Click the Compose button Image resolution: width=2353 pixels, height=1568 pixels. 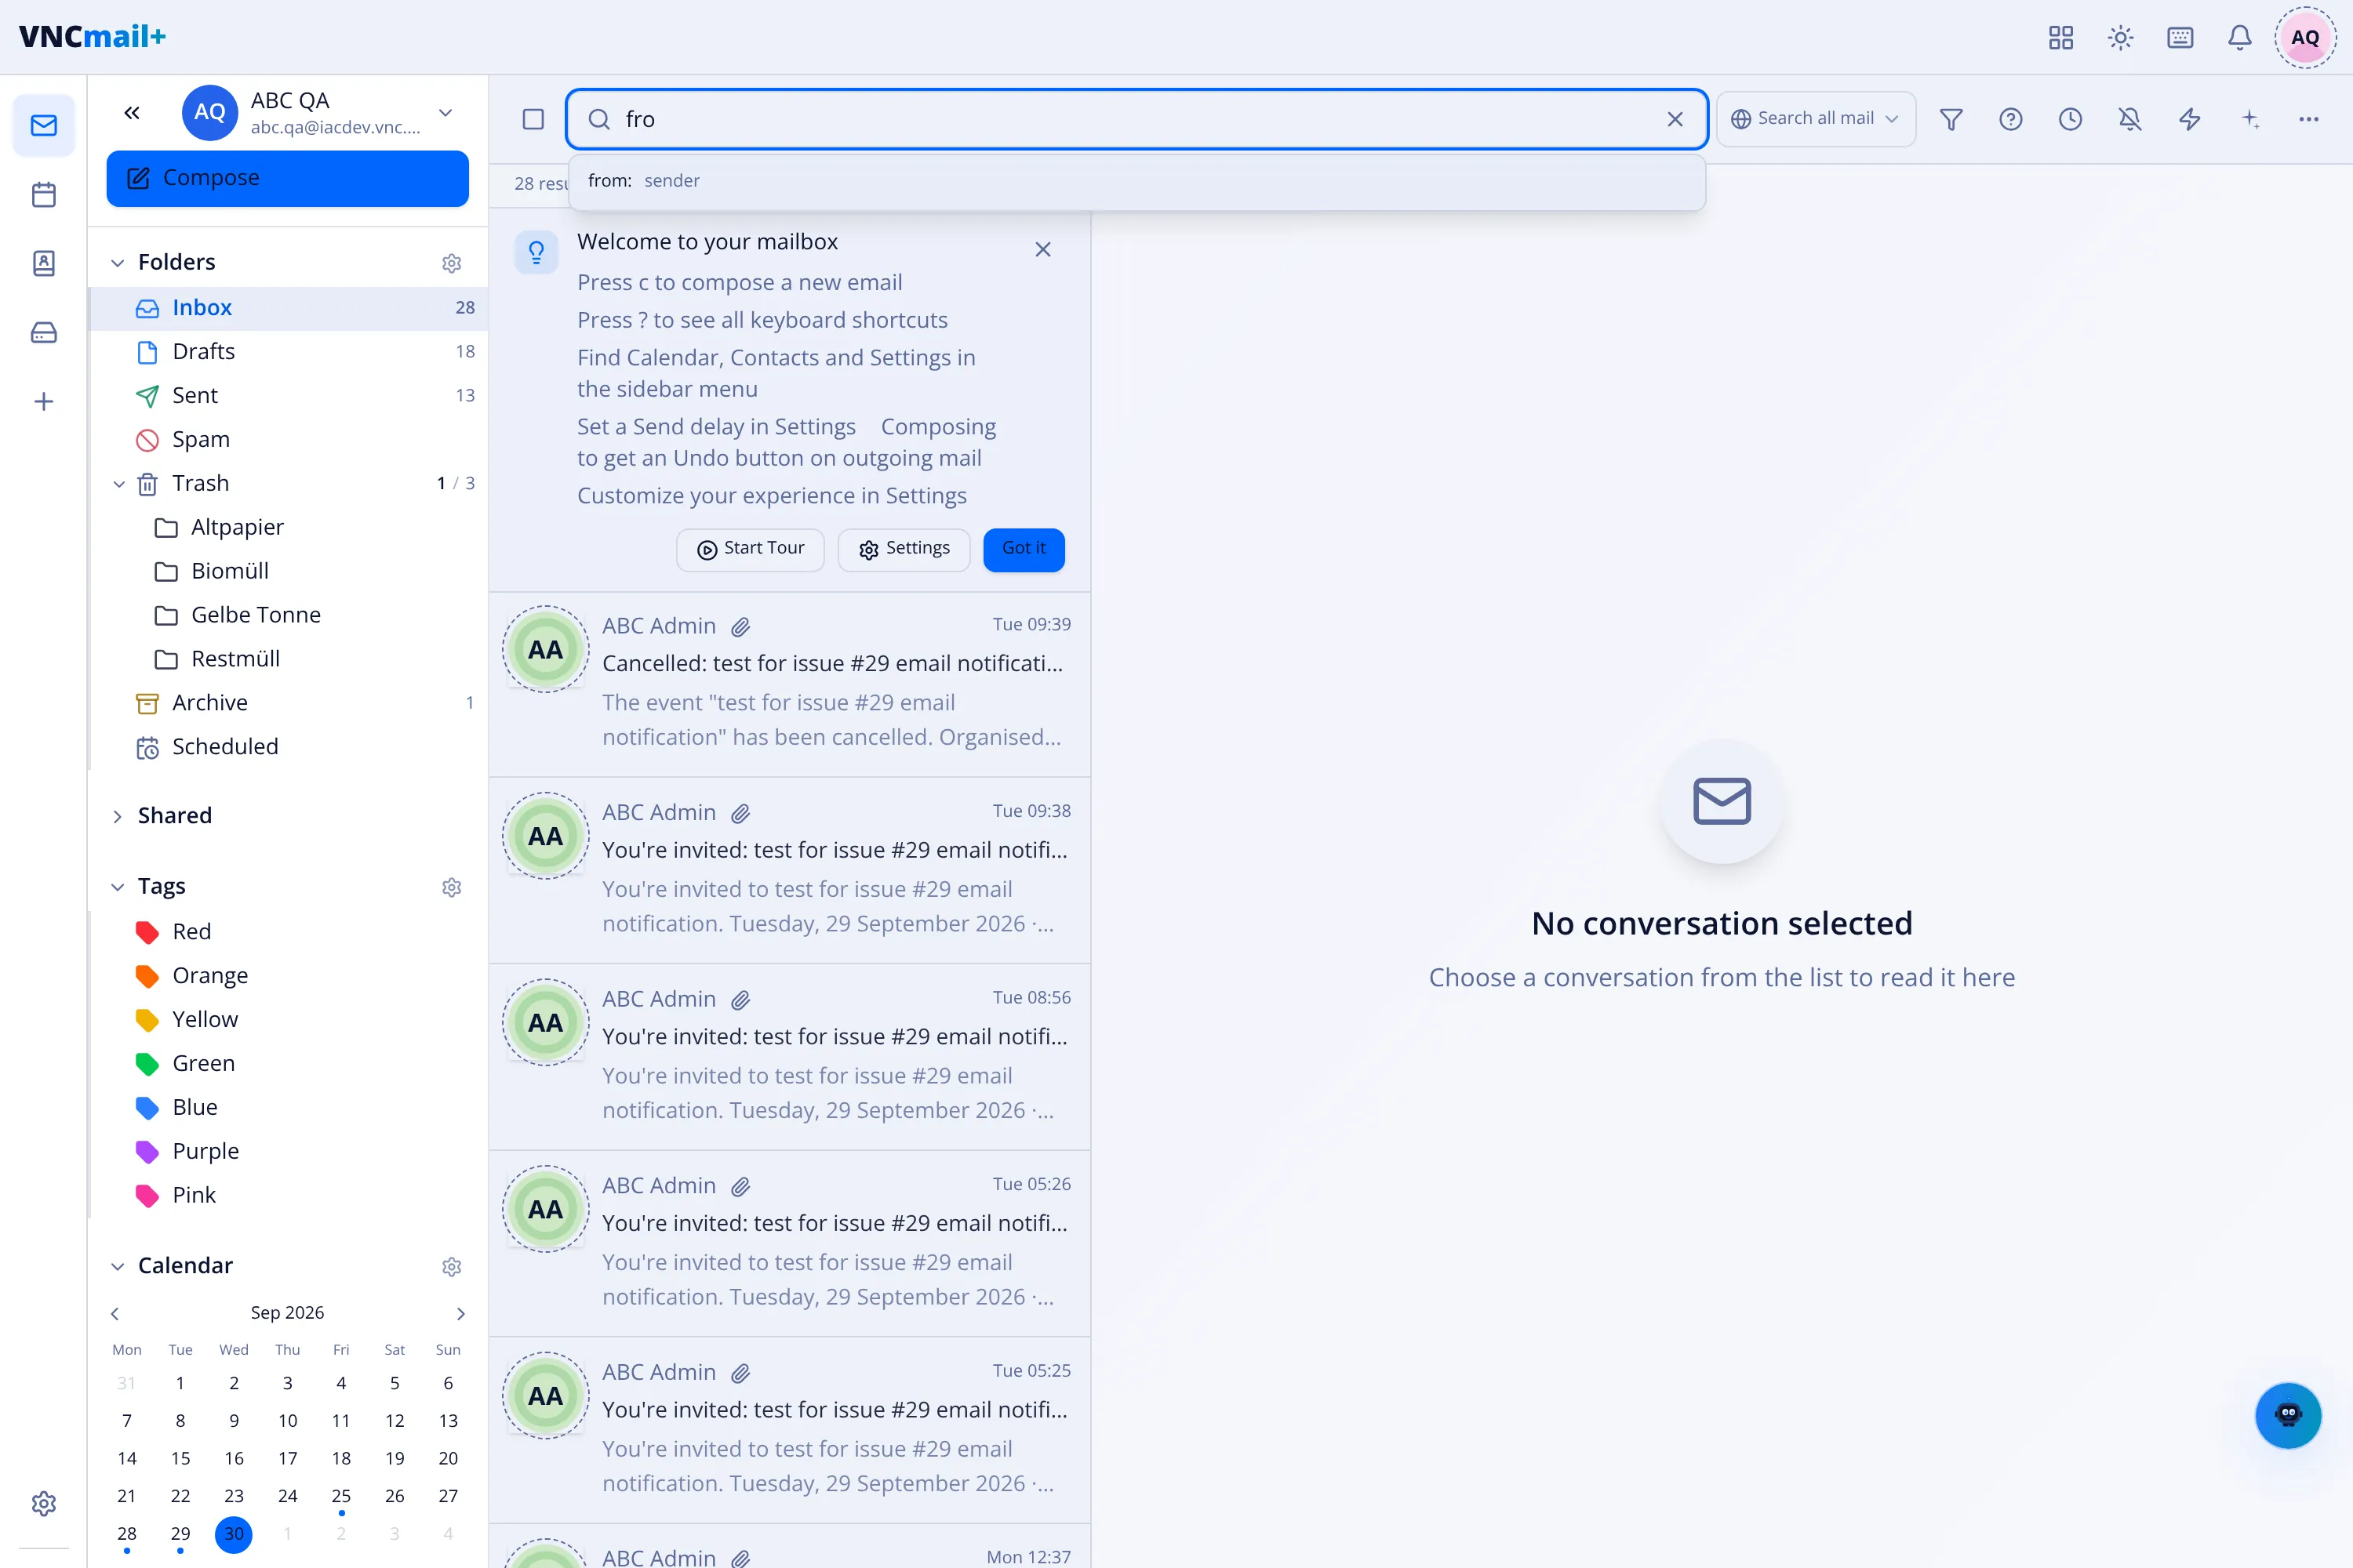click(288, 178)
